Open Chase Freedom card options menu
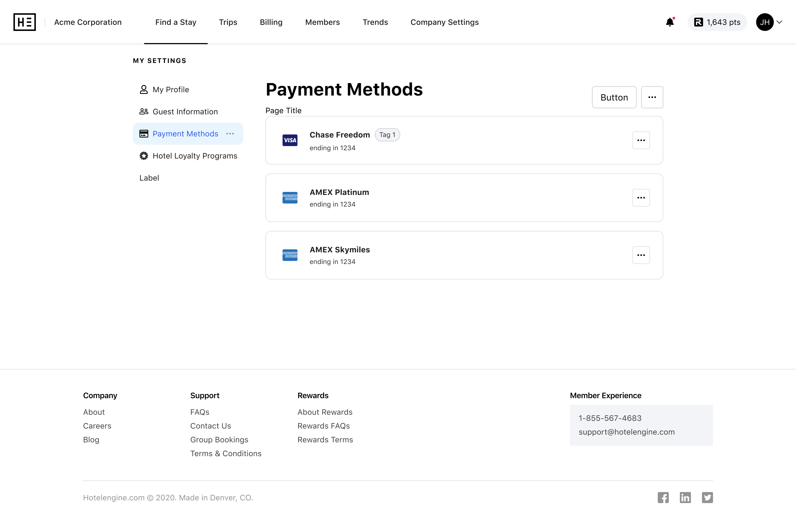The width and height of the screenshot is (796, 518). click(x=641, y=140)
